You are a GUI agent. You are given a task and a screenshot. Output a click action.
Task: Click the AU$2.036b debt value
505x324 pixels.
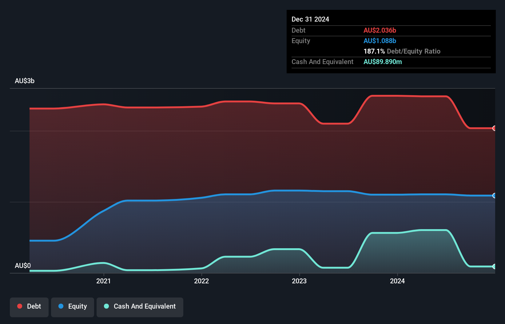pos(380,30)
